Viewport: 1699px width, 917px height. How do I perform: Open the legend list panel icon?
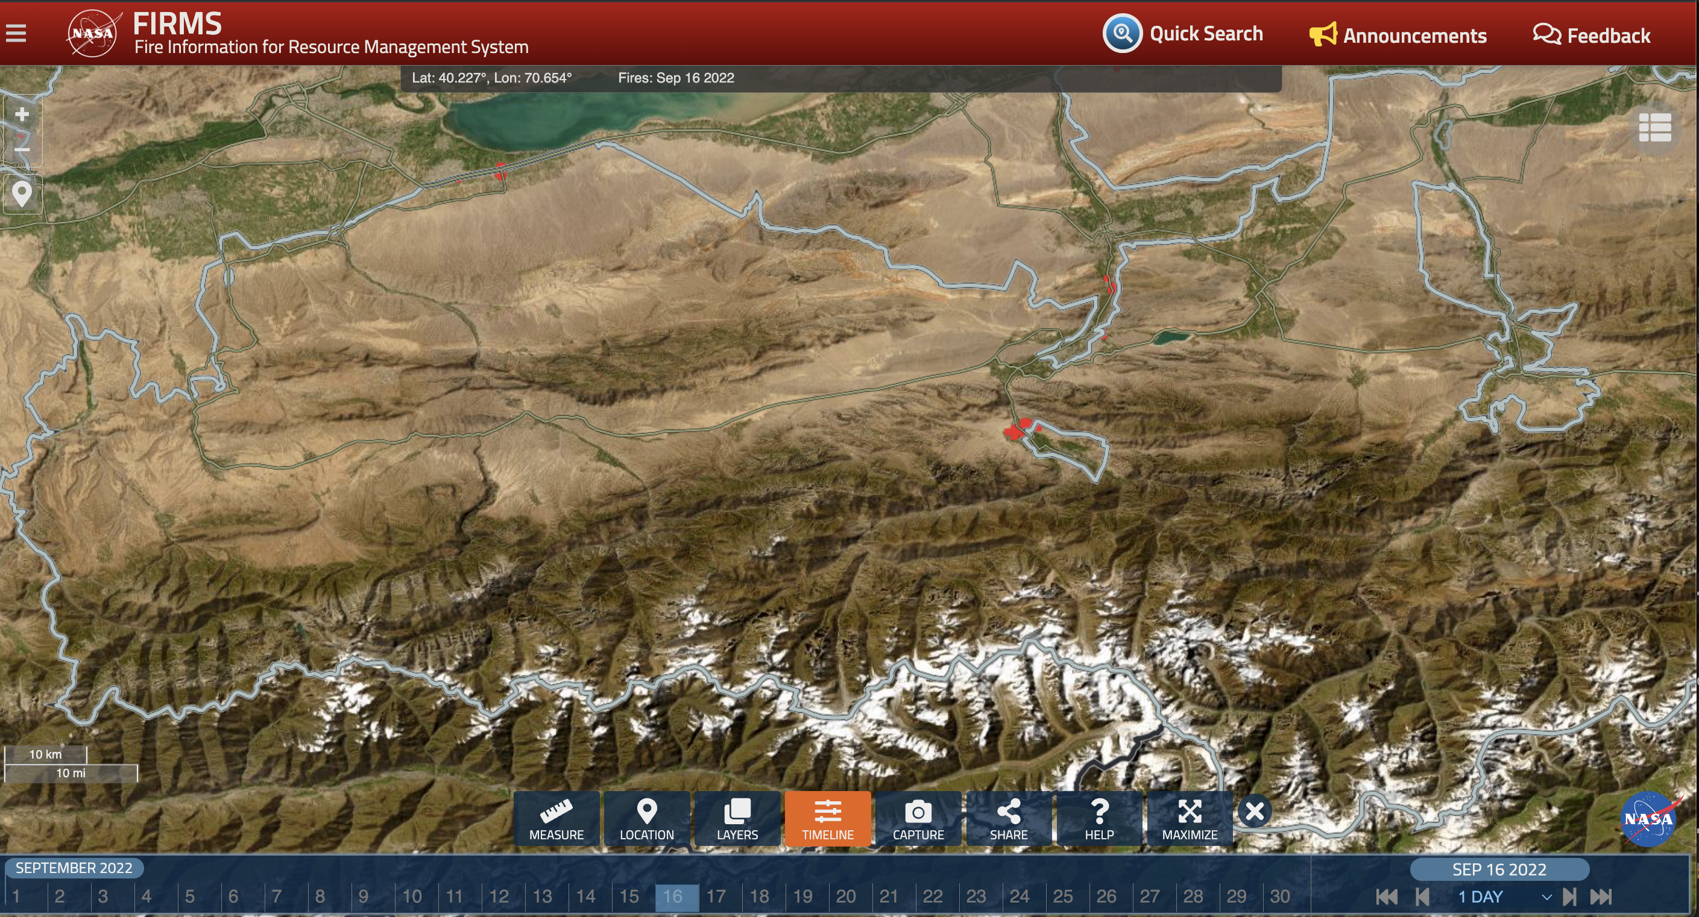click(1655, 128)
